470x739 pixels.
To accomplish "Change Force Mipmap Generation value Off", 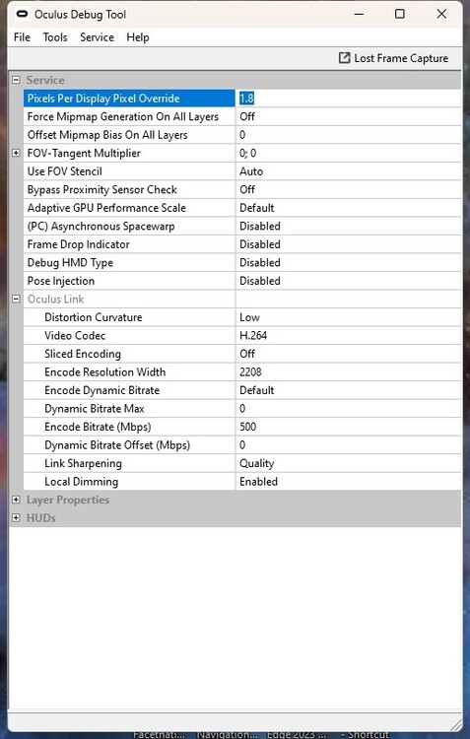I will coord(348,116).
